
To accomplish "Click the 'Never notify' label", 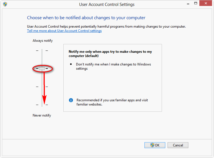I will 42,115.
